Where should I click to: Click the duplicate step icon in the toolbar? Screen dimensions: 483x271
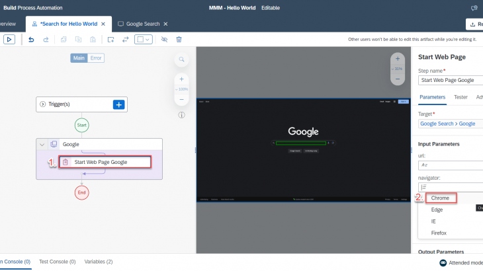(78, 40)
